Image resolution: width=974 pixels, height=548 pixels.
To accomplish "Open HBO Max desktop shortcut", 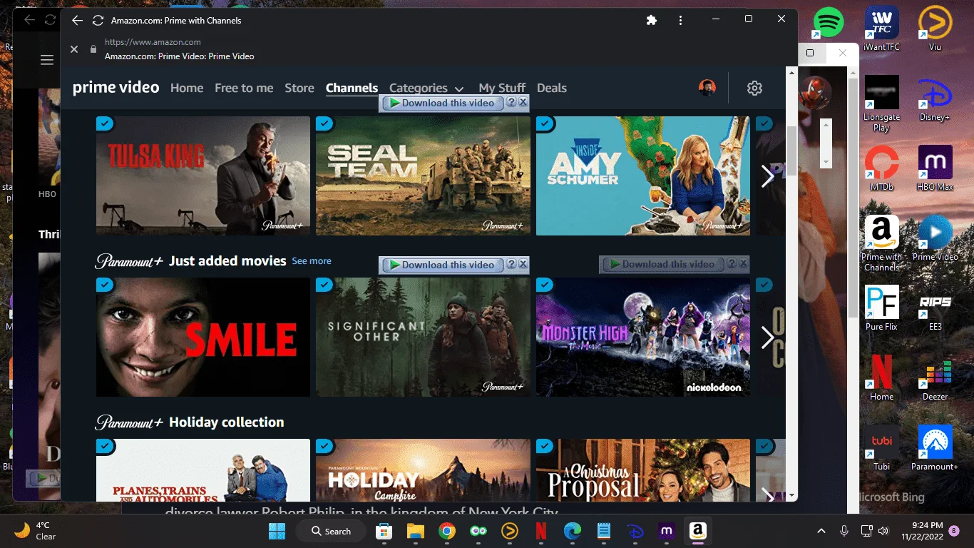I will 935,168.
